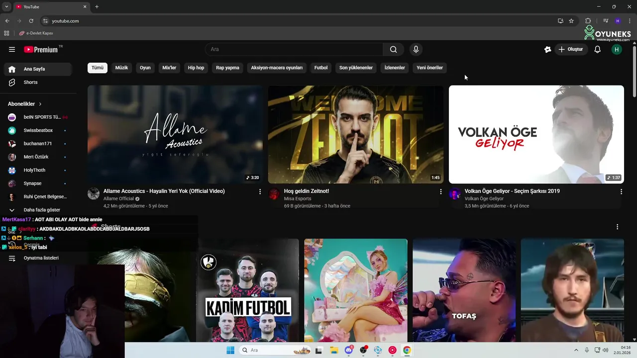Open Synapse channel subscription
The image size is (637, 358).
point(38,183)
